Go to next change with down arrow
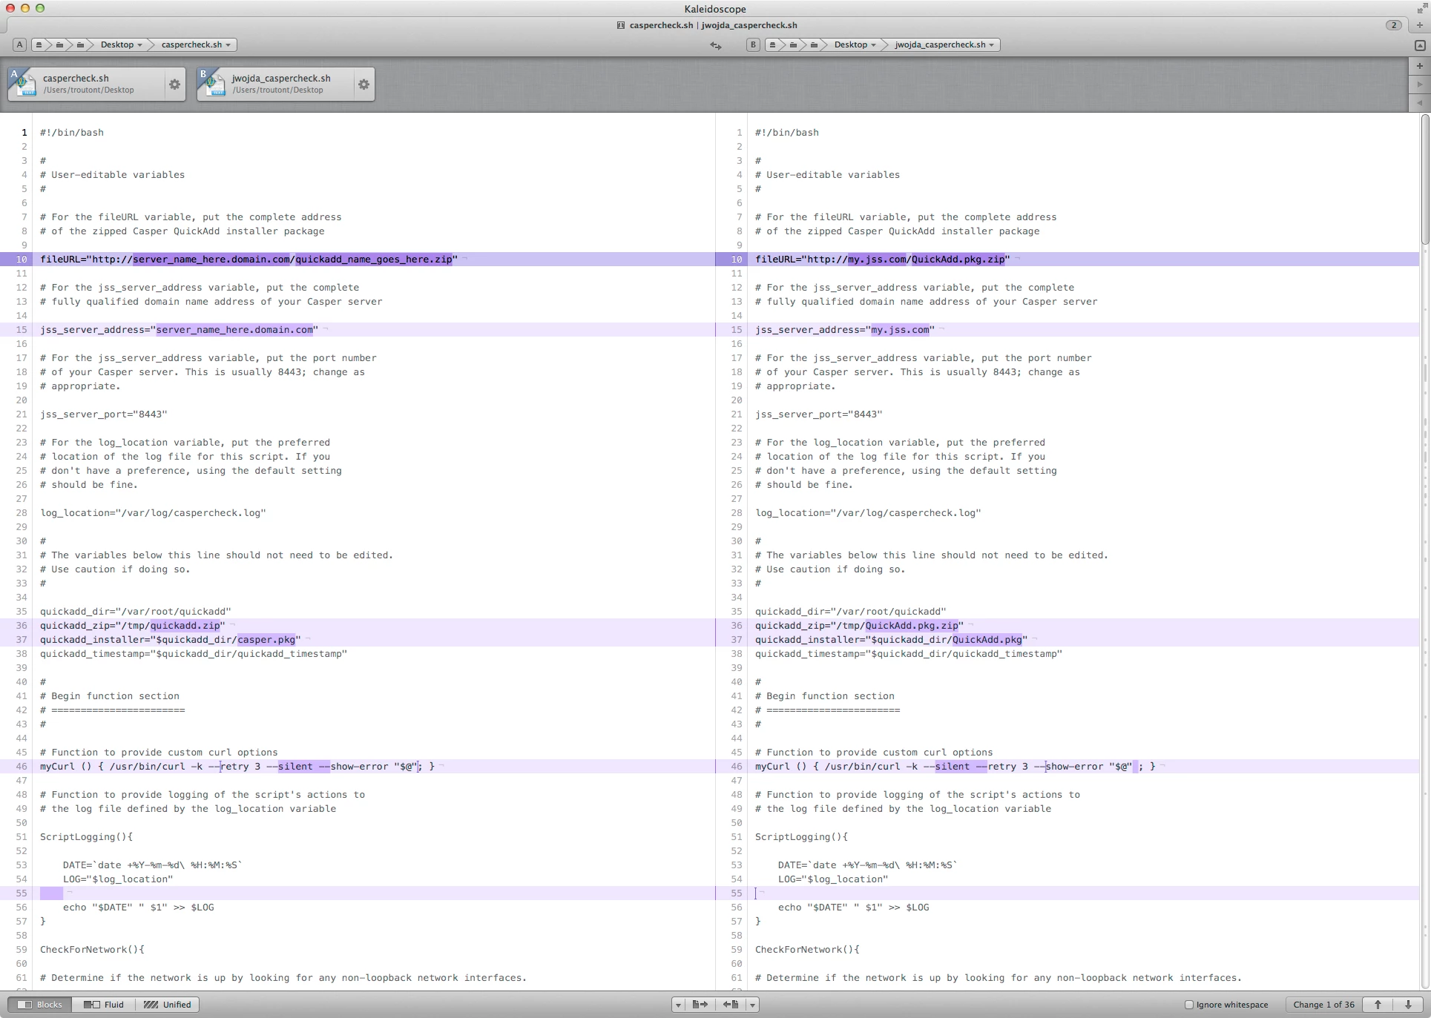The image size is (1431, 1018). click(1408, 1005)
